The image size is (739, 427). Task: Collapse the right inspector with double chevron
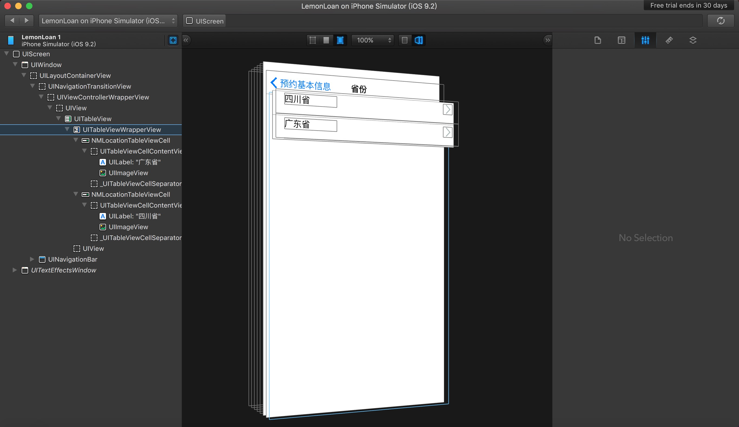547,40
